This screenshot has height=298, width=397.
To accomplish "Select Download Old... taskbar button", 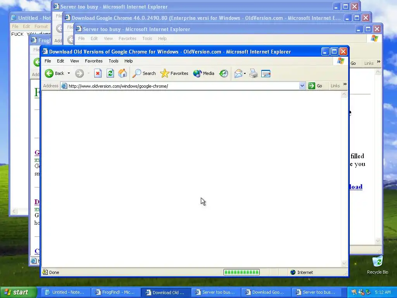I will click(x=165, y=292).
